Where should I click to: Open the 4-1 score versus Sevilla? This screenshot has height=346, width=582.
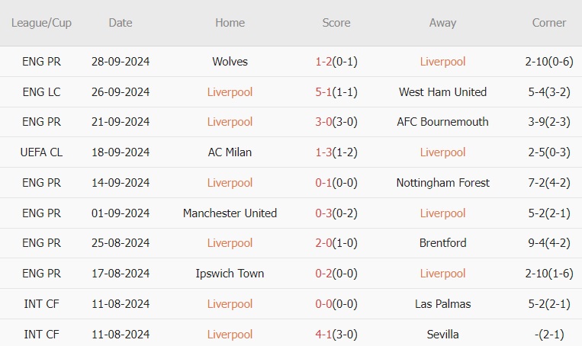[323, 335]
